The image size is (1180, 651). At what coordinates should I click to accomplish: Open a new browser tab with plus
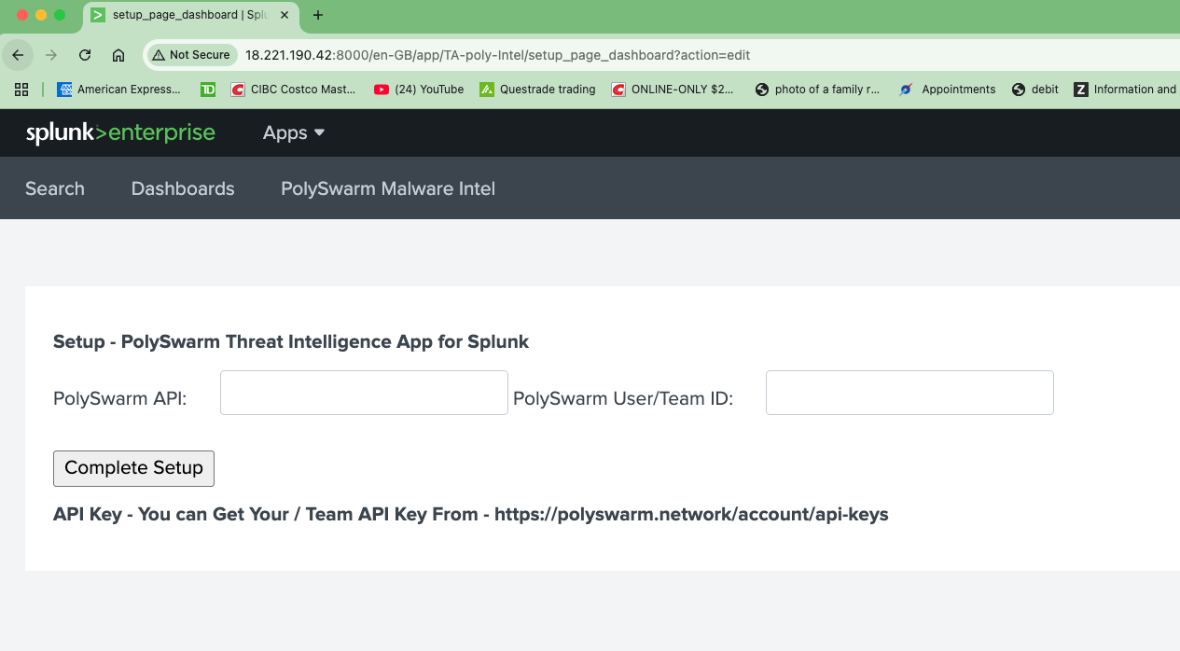(x=318, y=15)
